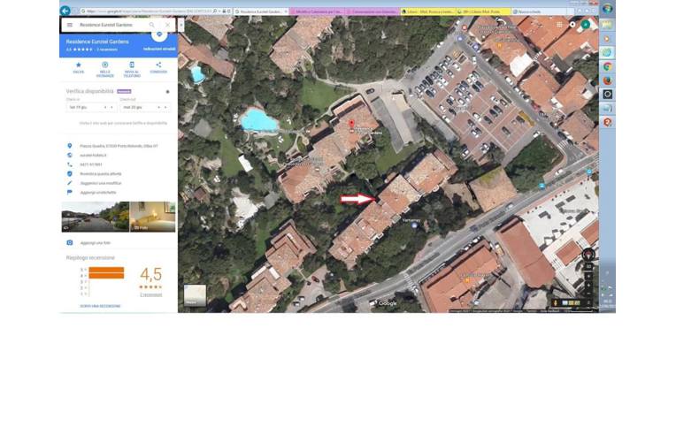Click Scrivi una recensione link

pos(101,306)
